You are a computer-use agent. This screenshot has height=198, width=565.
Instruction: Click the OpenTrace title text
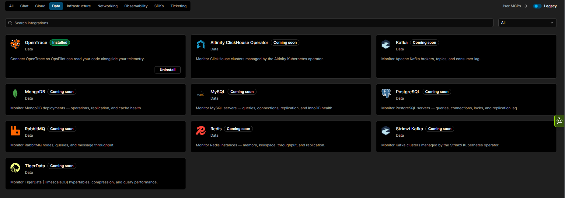click(36, 43)
